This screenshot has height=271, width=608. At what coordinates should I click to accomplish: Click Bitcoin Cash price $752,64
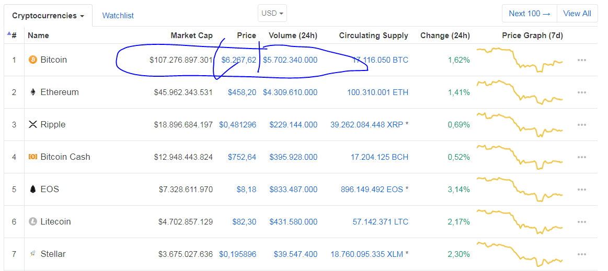(x=242, y=157)
